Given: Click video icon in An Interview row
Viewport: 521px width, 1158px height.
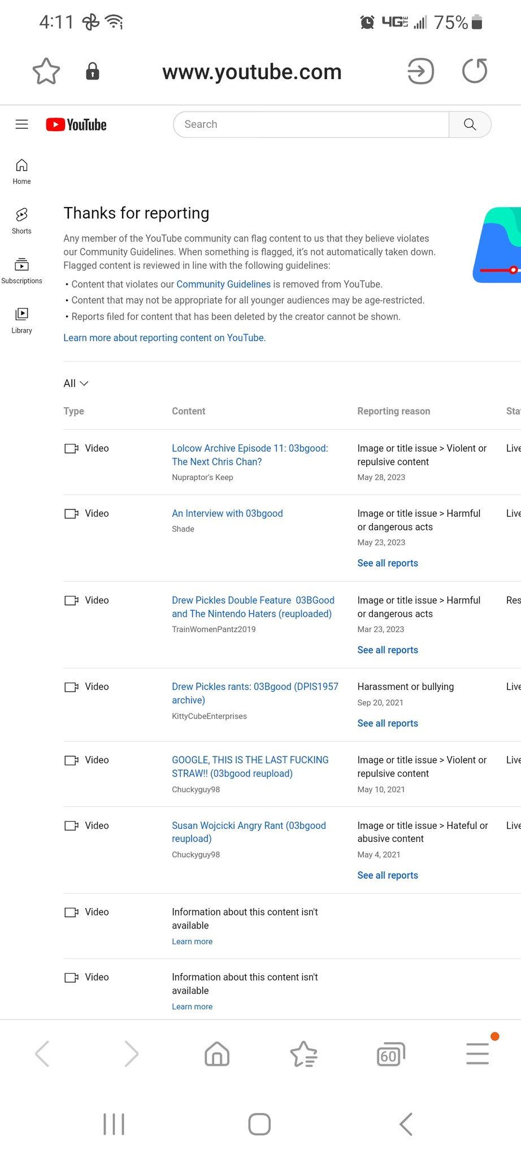Looking at the screenshot, I should pos(71,513).
